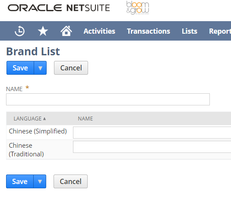Open the Activities menu
Image resolution: width=231 pixels, height=203 pixels.
99,31
